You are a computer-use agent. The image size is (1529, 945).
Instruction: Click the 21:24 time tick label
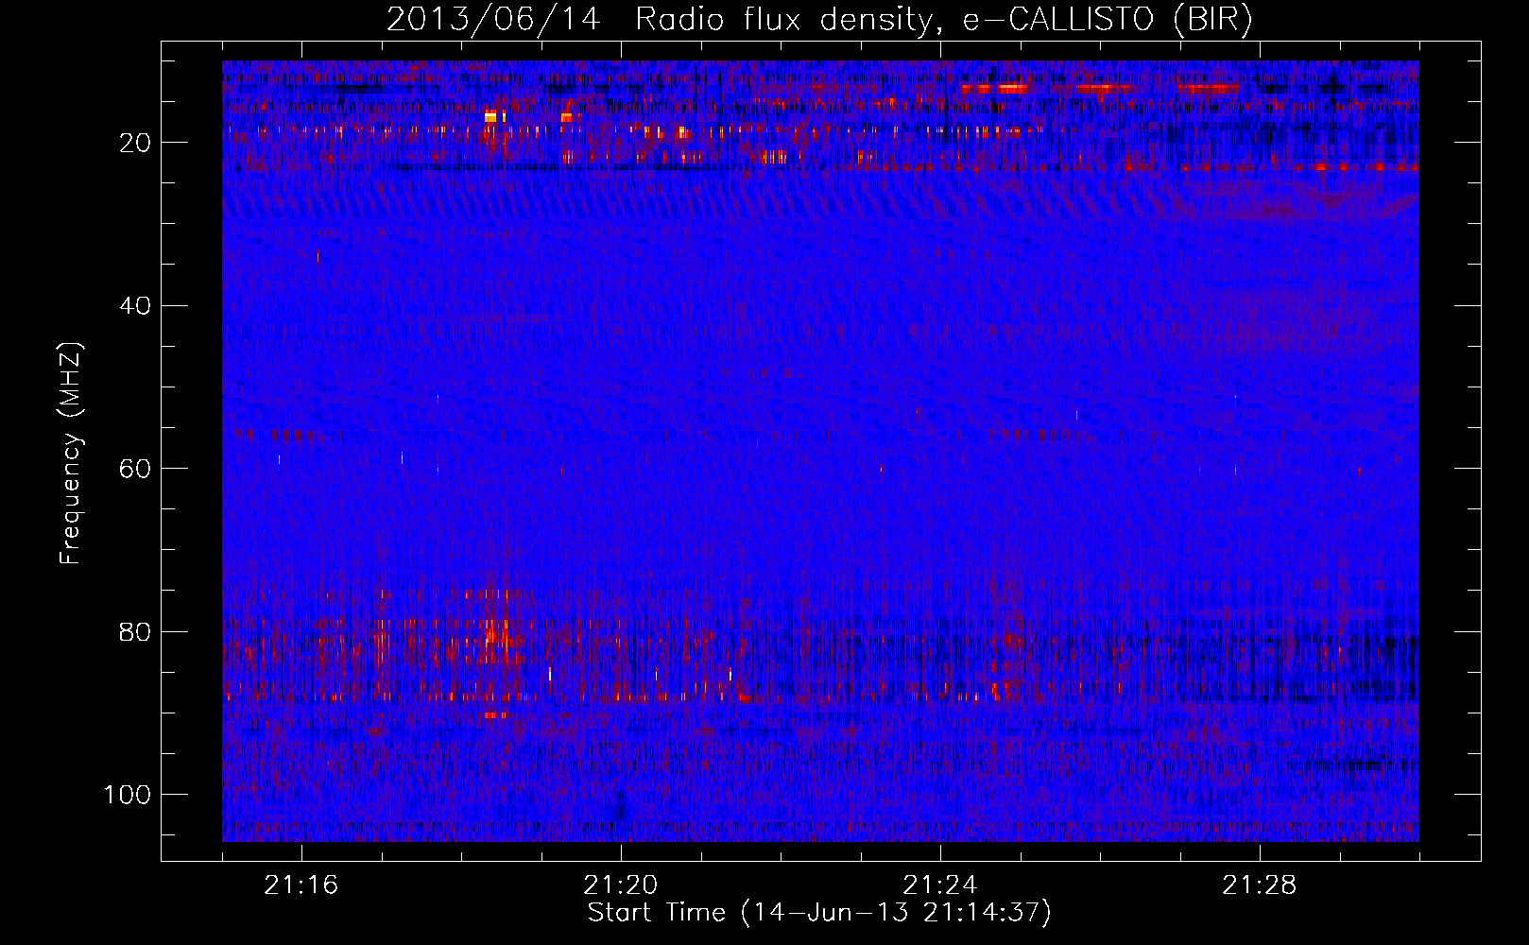tap(940, 885)
